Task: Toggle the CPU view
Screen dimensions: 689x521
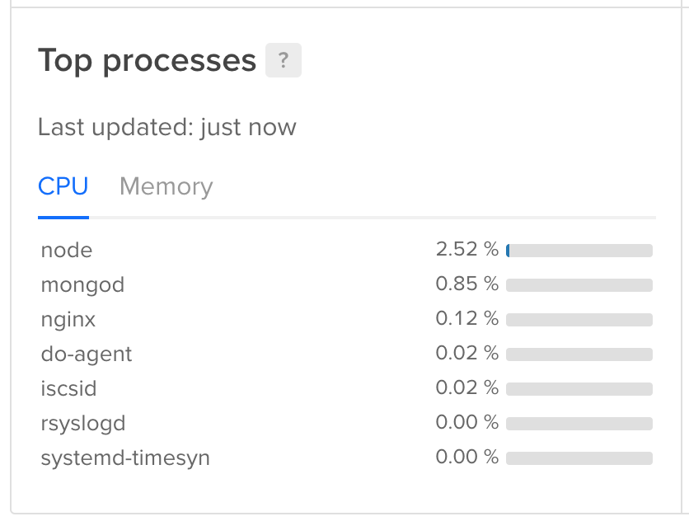Action: [x=63, y=186]
